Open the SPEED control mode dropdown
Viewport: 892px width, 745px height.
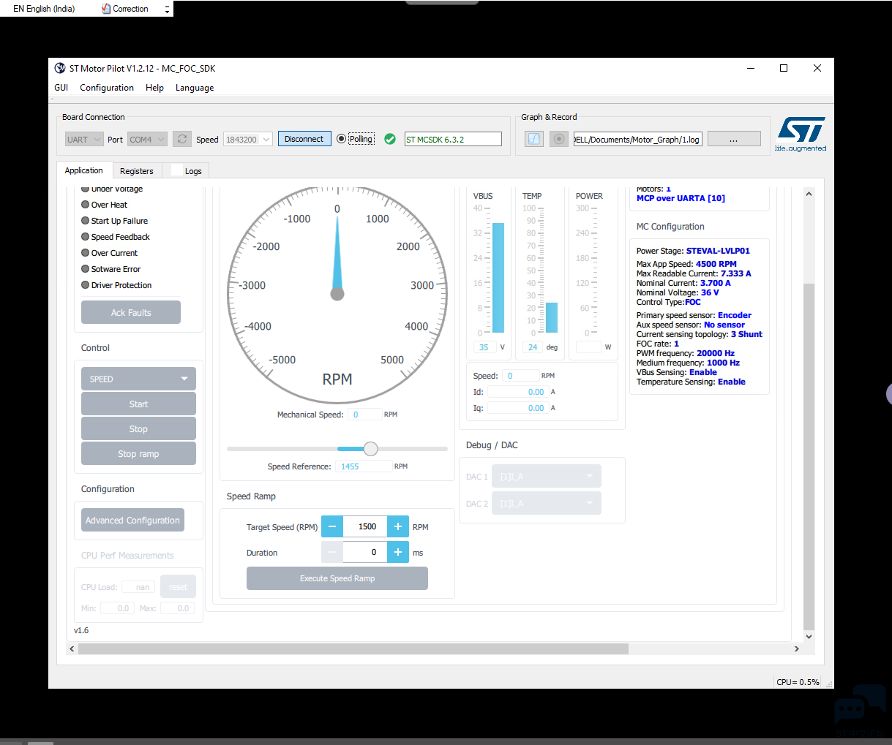138,379
